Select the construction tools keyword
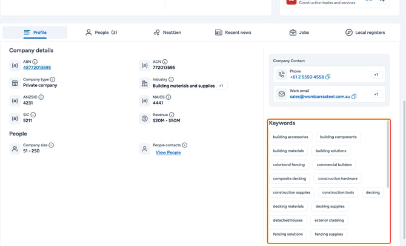The height and width of the screenshot is (246, 406). tap(338, 193)
